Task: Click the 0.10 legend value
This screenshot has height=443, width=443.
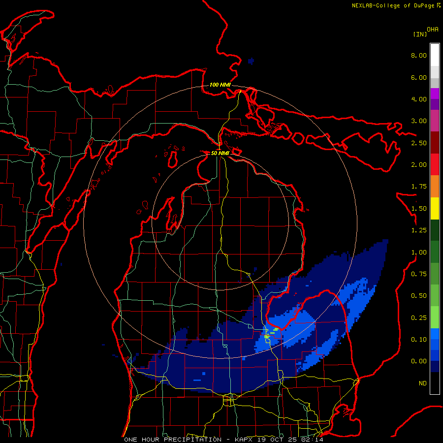Action: (419, 340)
